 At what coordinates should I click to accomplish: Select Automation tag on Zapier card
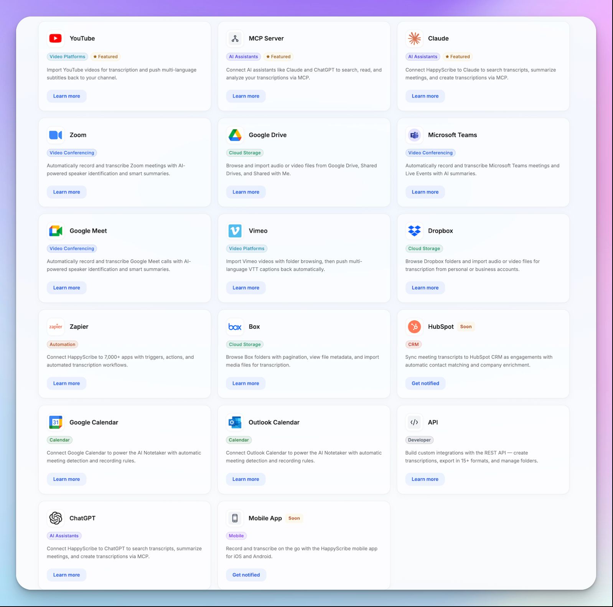click(x=63, y=345)
